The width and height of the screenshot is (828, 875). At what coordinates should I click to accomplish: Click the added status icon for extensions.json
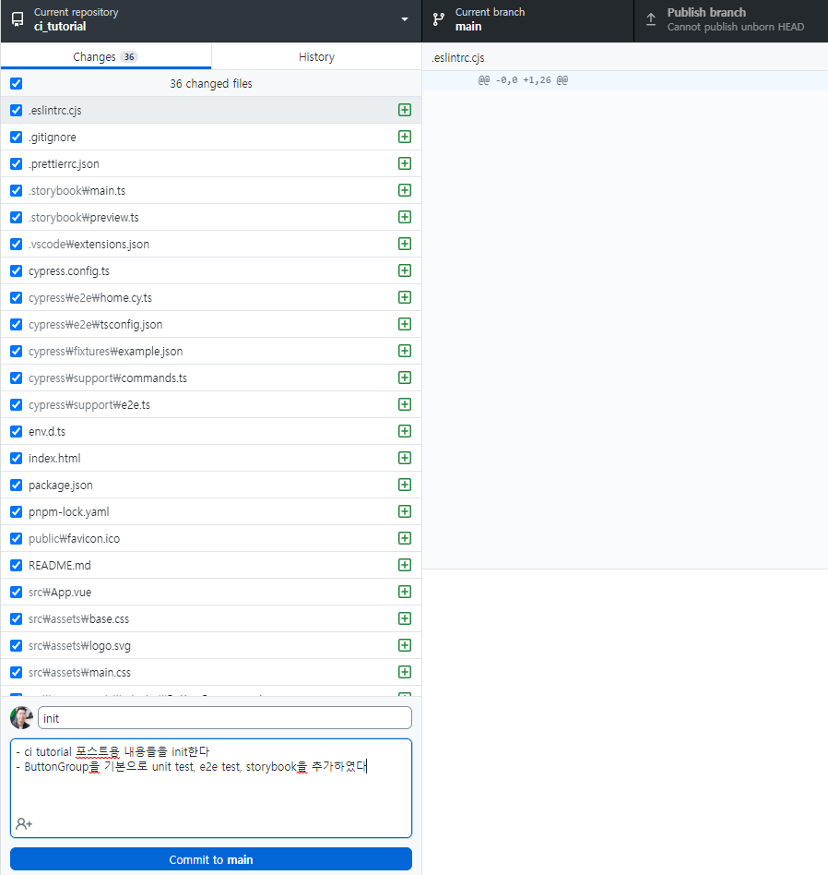coord(405,244)
